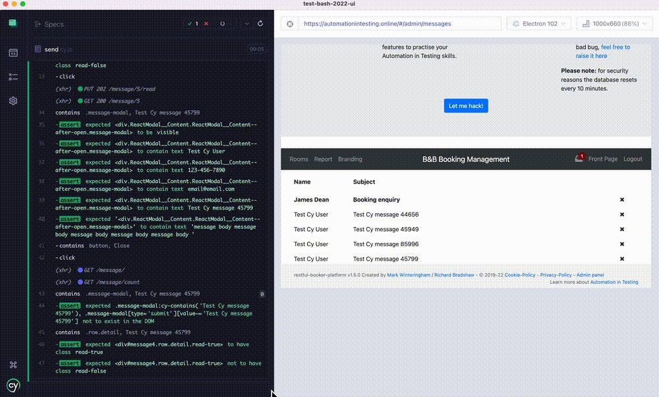Follow the Automation in Testing footer link
This screenshot has height=397, width=659.
[614, 282]
